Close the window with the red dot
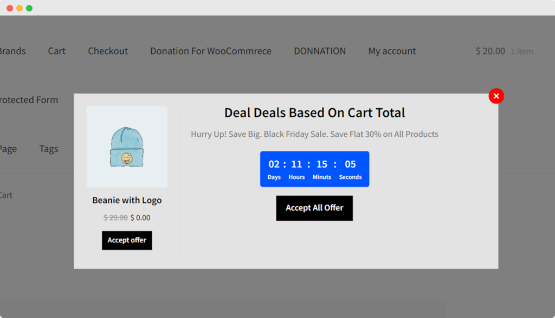The height and width of the screenshot is (318, 555). coord(10,8)
